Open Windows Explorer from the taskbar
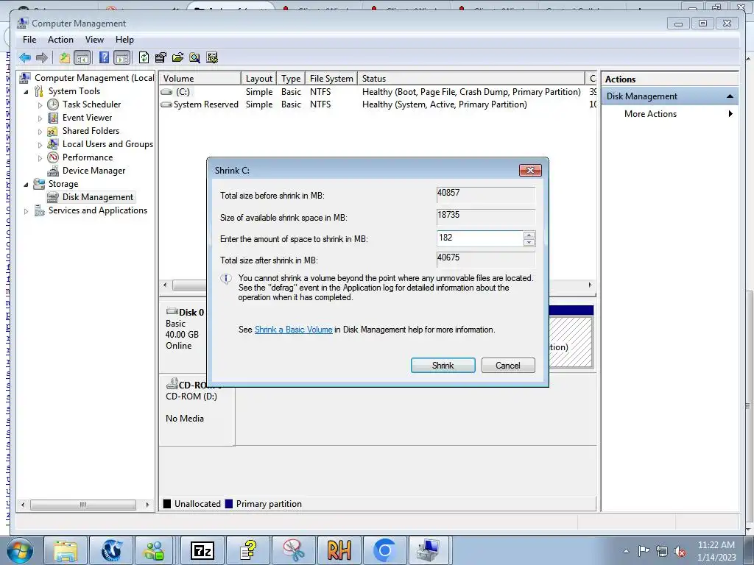The height and width of the screenshot is (565, 754). point(66,550)
